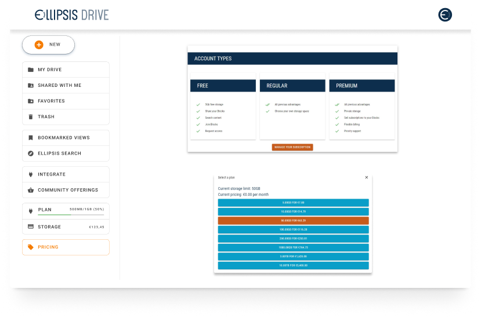Select the 250.00GB plan button
The image size is (481, 318).
point(293,238)
